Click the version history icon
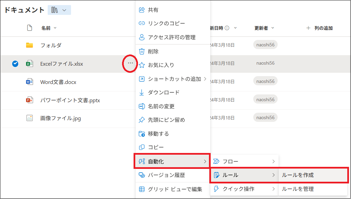The height and width of the screenshot is (199, 351). point(142,175)
